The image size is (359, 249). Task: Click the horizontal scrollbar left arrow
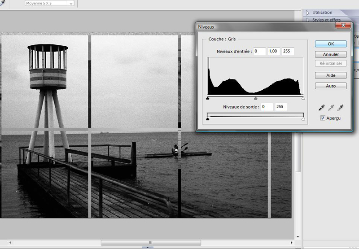pos(10,243)
